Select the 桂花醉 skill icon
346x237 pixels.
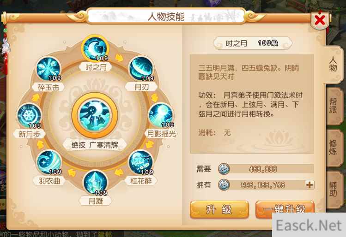click(x=141, y=162)
